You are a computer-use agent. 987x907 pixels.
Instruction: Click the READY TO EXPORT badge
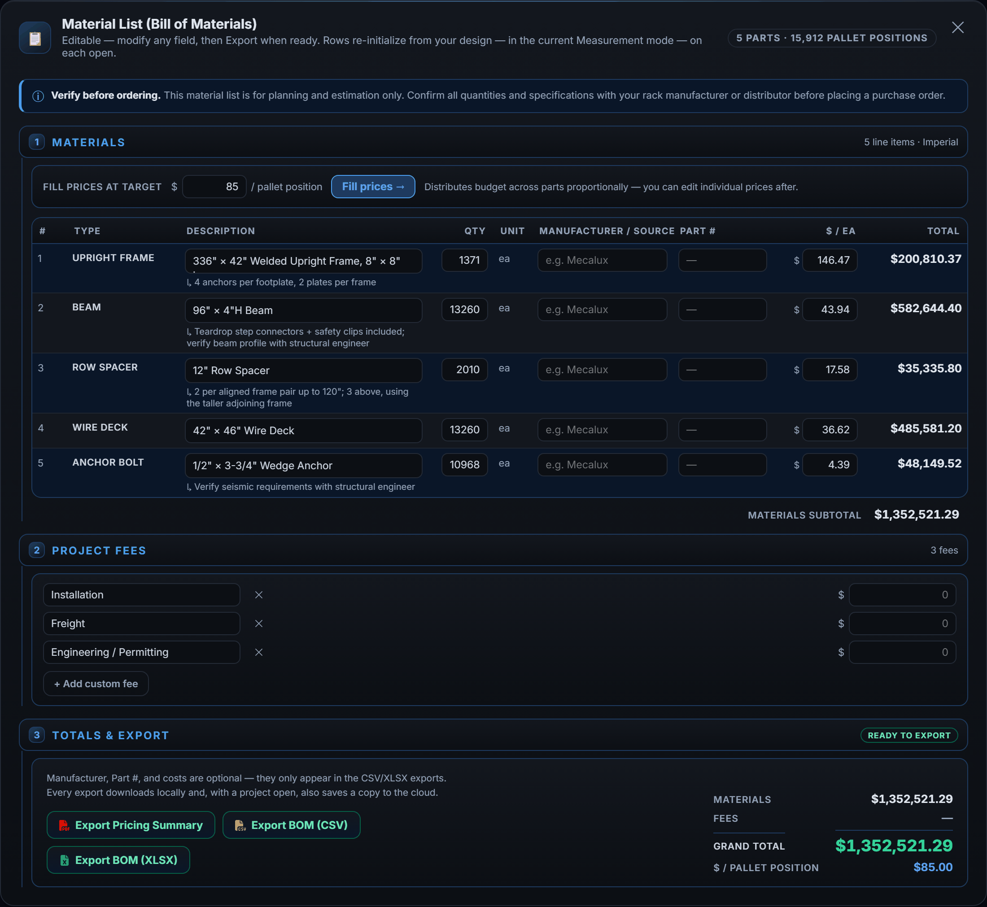coord(909,735)
